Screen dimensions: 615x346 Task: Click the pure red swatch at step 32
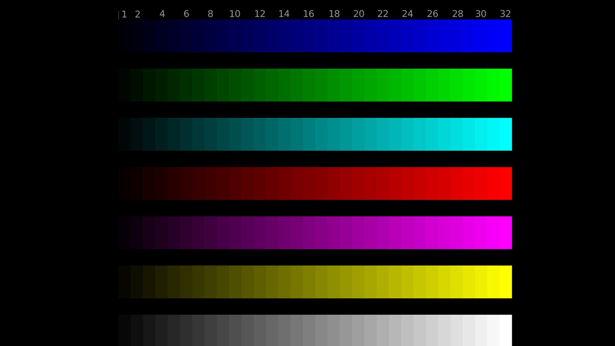tap(506, 184)
